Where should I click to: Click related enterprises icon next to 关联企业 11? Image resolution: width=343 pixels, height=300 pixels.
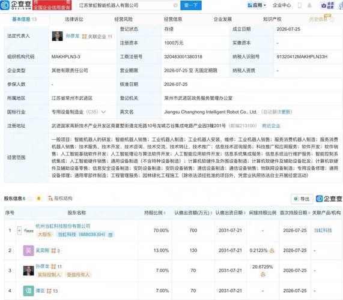[85, 37]
